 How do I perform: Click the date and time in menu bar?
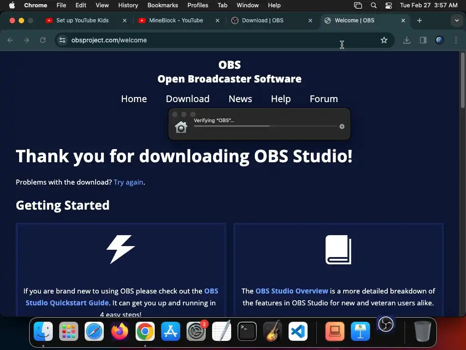point(429,5)
